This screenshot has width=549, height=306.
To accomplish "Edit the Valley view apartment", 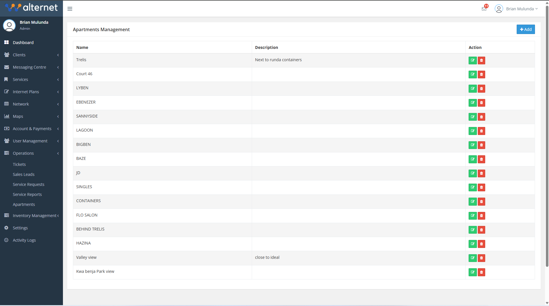I will 473,258.
